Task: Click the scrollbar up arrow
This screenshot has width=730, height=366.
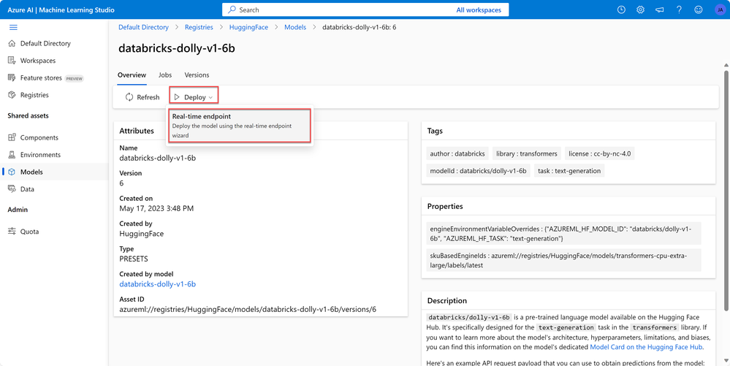Action: pyautogui.click(x=726, y=64)
